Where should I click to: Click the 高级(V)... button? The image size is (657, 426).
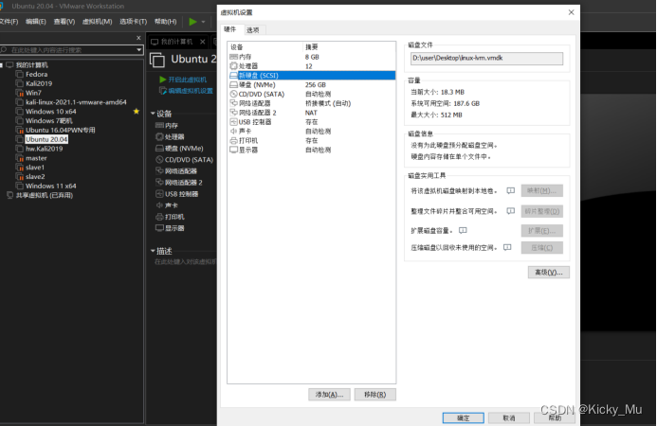(x=549, y=273)
